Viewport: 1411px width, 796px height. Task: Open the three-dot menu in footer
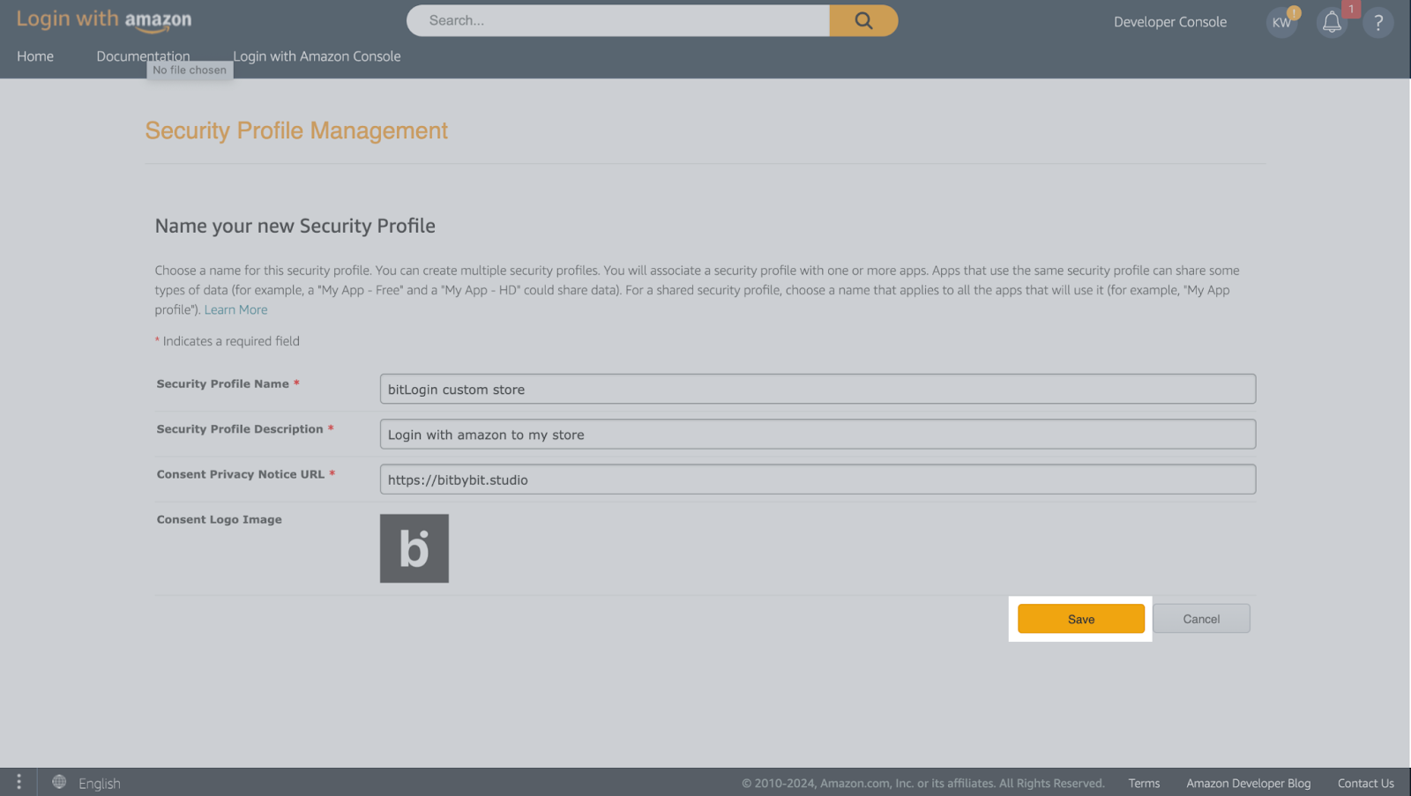pyautogui.click(x=19, y=782)
